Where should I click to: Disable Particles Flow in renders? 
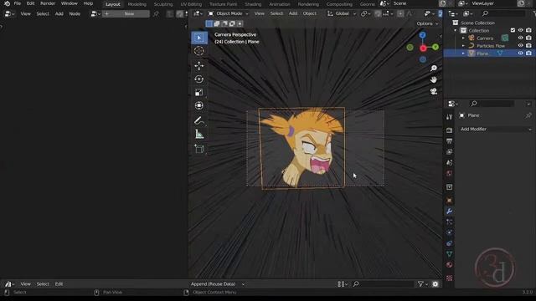(528, 45)
